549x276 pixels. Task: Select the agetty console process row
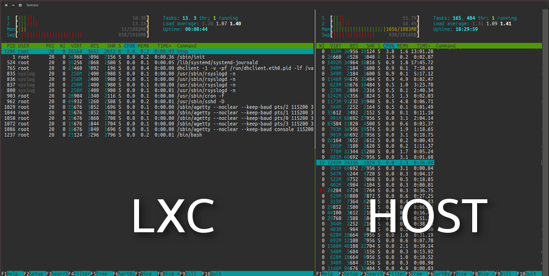tap(157, 130)
